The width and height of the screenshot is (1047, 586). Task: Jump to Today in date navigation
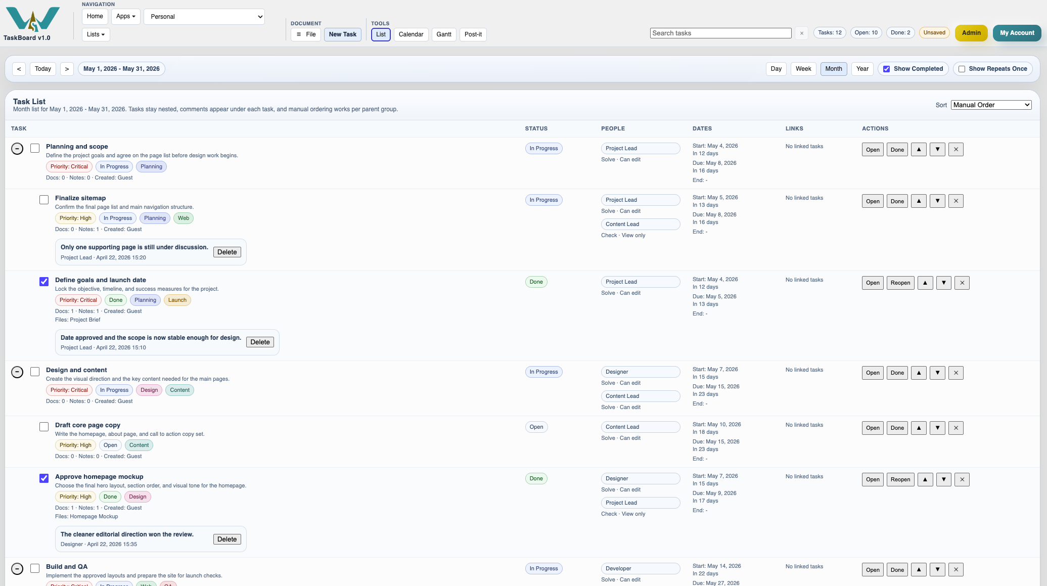click(x=43, y=69)
